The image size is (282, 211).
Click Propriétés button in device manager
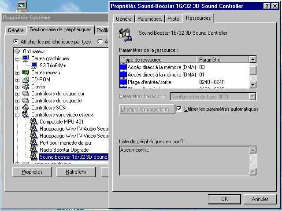point(32,172)
